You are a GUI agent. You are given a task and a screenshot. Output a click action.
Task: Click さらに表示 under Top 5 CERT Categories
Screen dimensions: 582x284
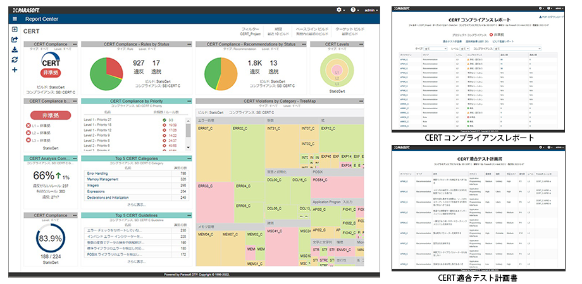tap(136, 204)
